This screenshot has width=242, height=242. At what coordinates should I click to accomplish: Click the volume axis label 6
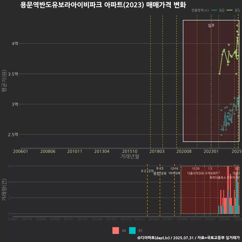point(9,166)
